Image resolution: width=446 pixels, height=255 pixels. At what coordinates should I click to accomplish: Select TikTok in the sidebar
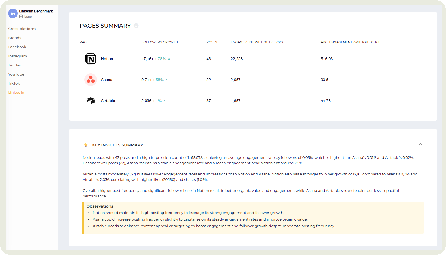click(14, 83)
